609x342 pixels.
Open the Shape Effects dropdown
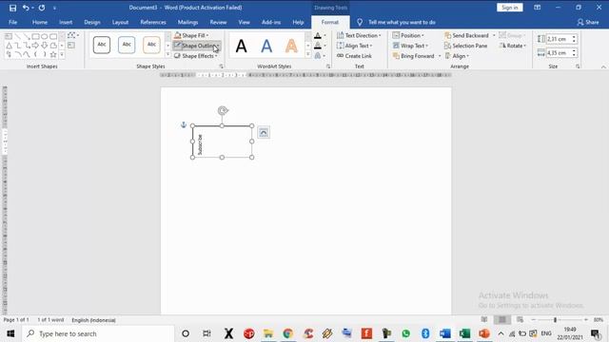[196, 56]
